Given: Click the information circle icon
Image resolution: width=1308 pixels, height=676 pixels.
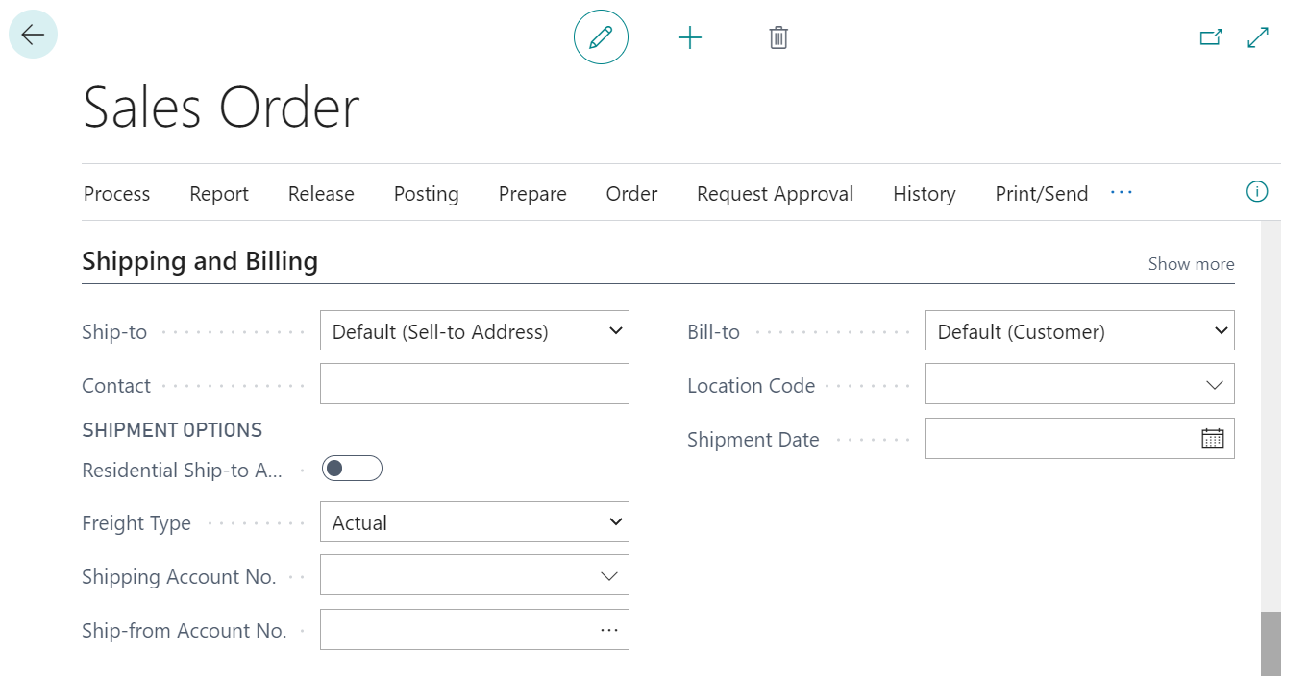Looking at the screenshot, I should (1256, 192).
